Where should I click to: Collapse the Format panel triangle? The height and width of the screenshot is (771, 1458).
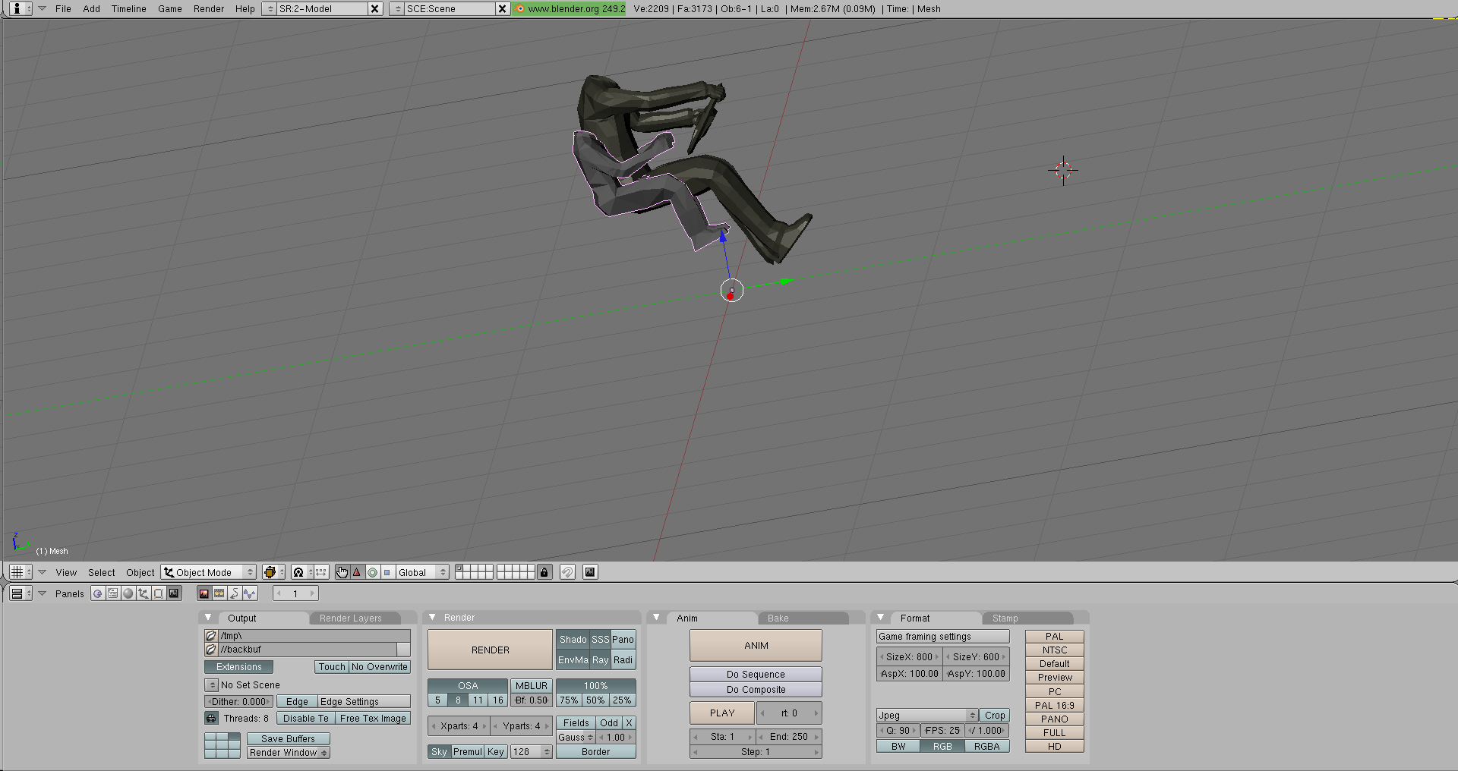[x=881, y=618]
